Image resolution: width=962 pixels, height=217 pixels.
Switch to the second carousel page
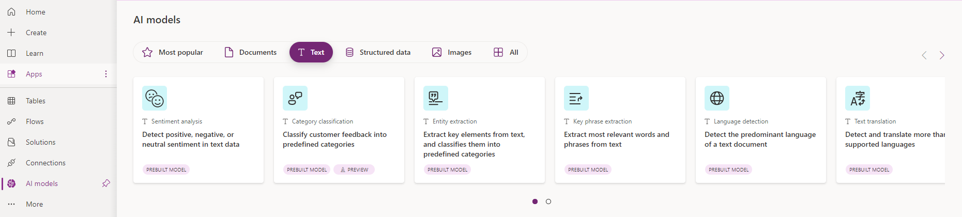point(548,202)
